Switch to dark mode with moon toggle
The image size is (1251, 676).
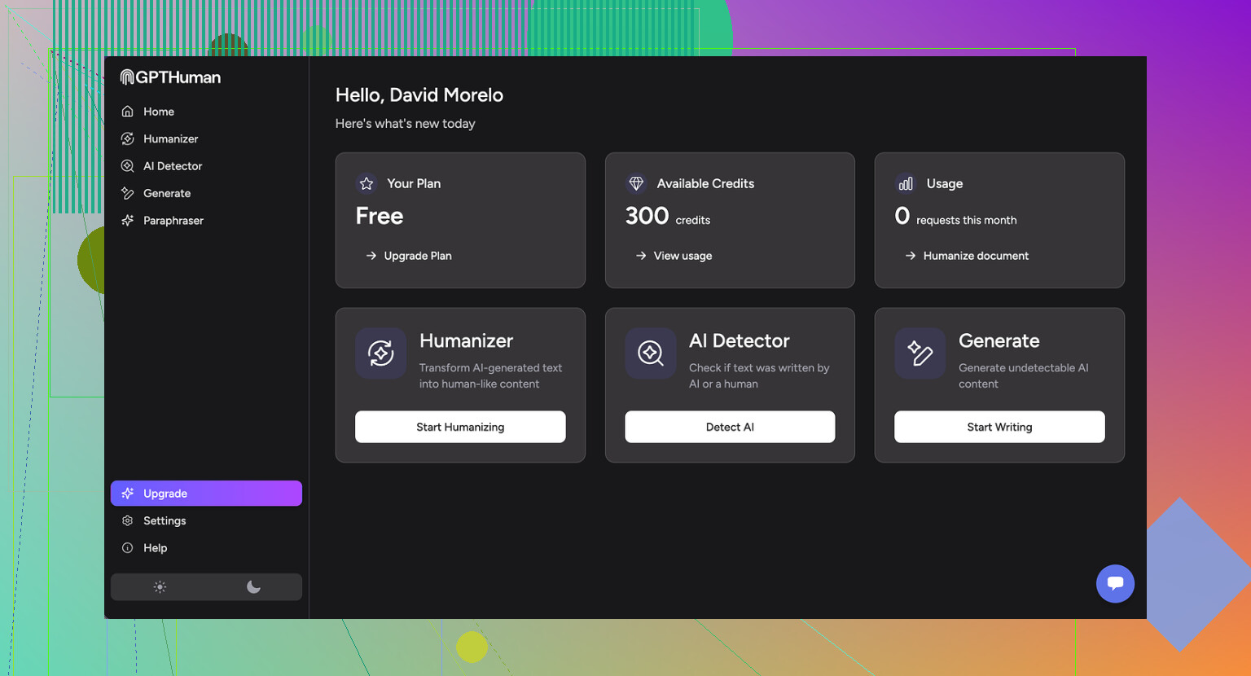[x=253, y=587]
